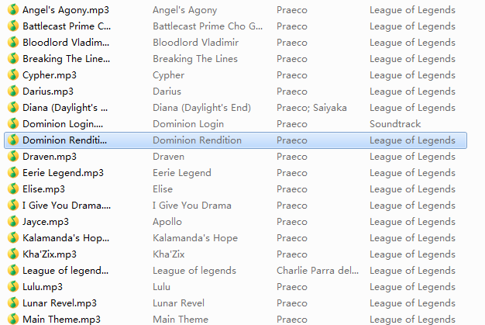Click the file icon beside Draven.mp3
This screenshot has height=325, width=485.
13,157
